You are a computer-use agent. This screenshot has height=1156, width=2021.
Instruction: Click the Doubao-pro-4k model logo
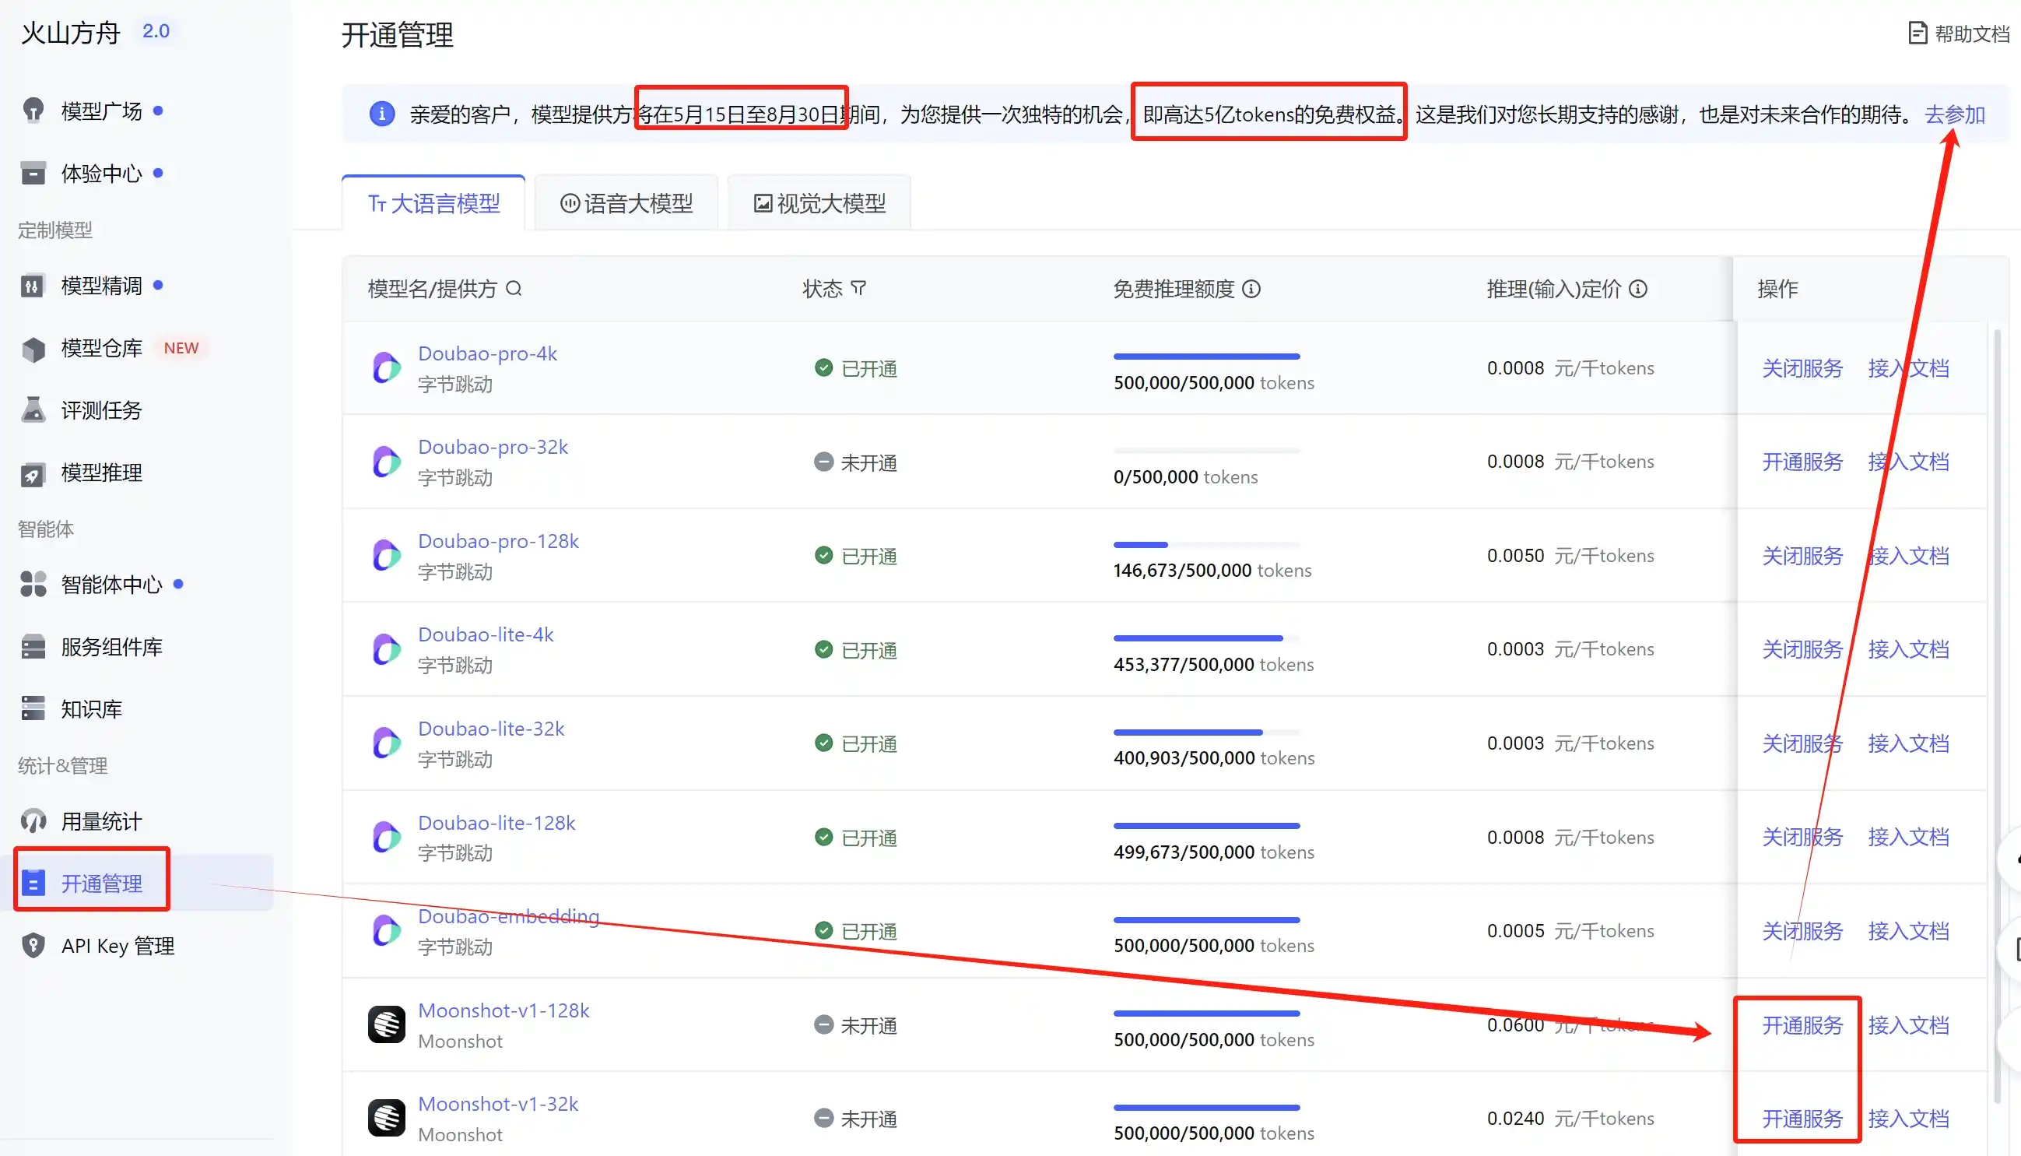tap(388, 368)
